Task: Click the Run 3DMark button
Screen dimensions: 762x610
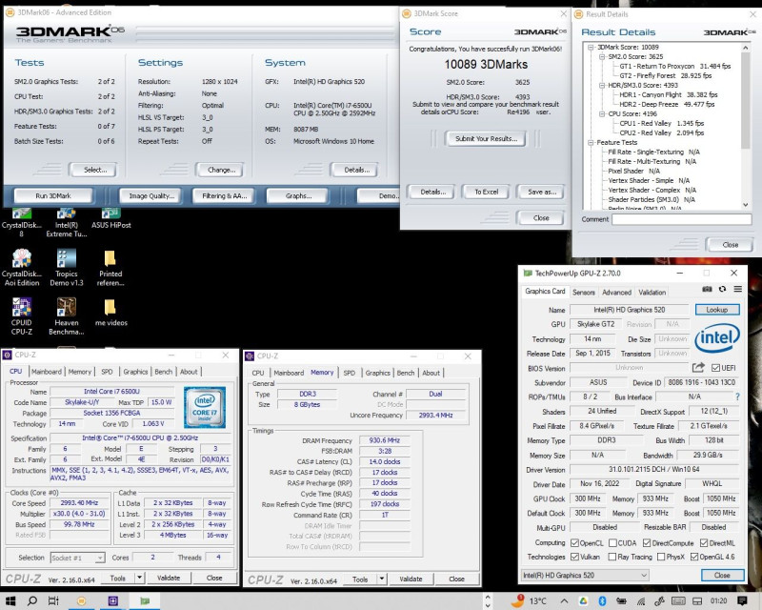Action: point(53,195)
